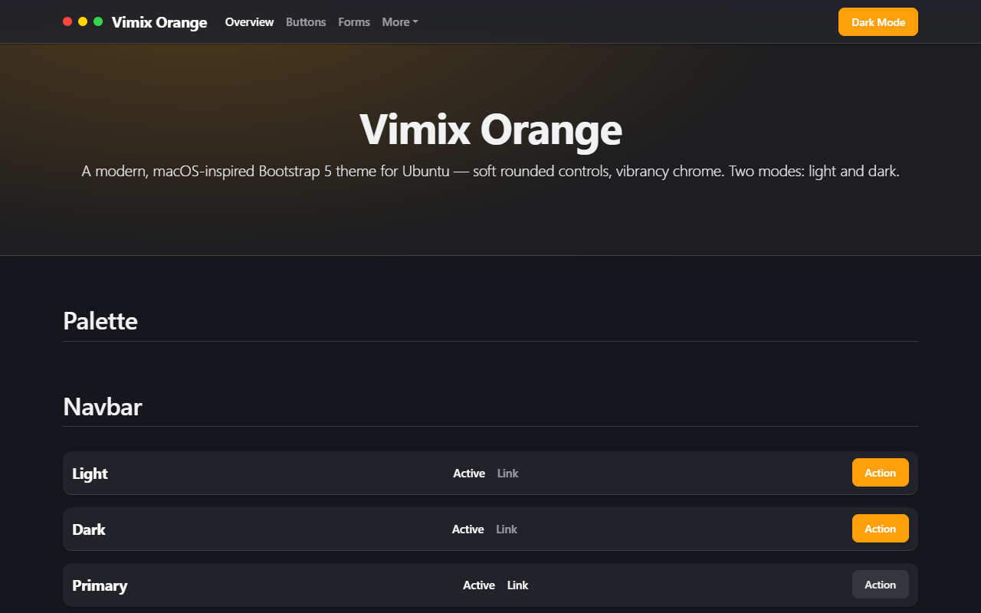
Task: Click the Action button in the Primary navbar
Action: [x=881, y=585]
